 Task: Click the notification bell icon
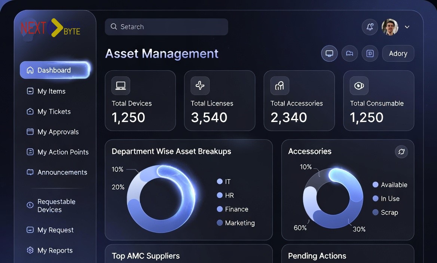(x=370, y=27)
